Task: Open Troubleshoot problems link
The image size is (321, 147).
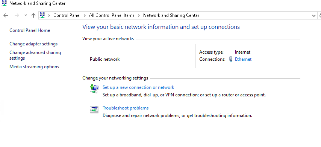Action: pyautogui.click(x=126, y=108)
